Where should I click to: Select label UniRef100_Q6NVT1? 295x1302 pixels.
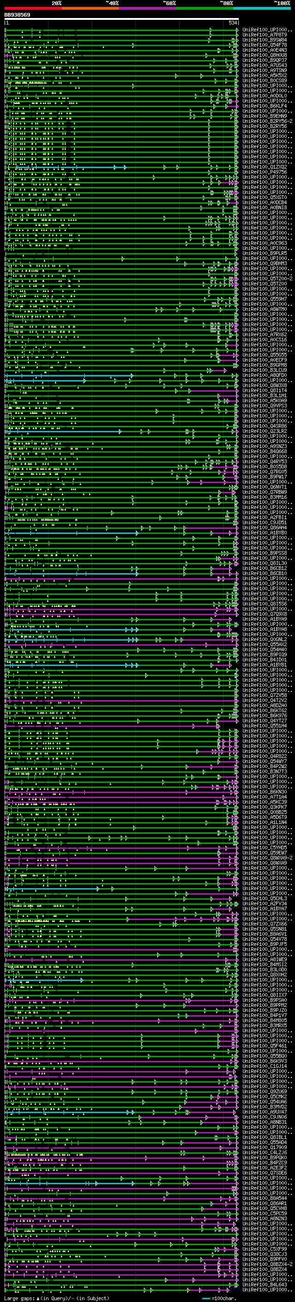pyautogui.click(x=265, y=487)
